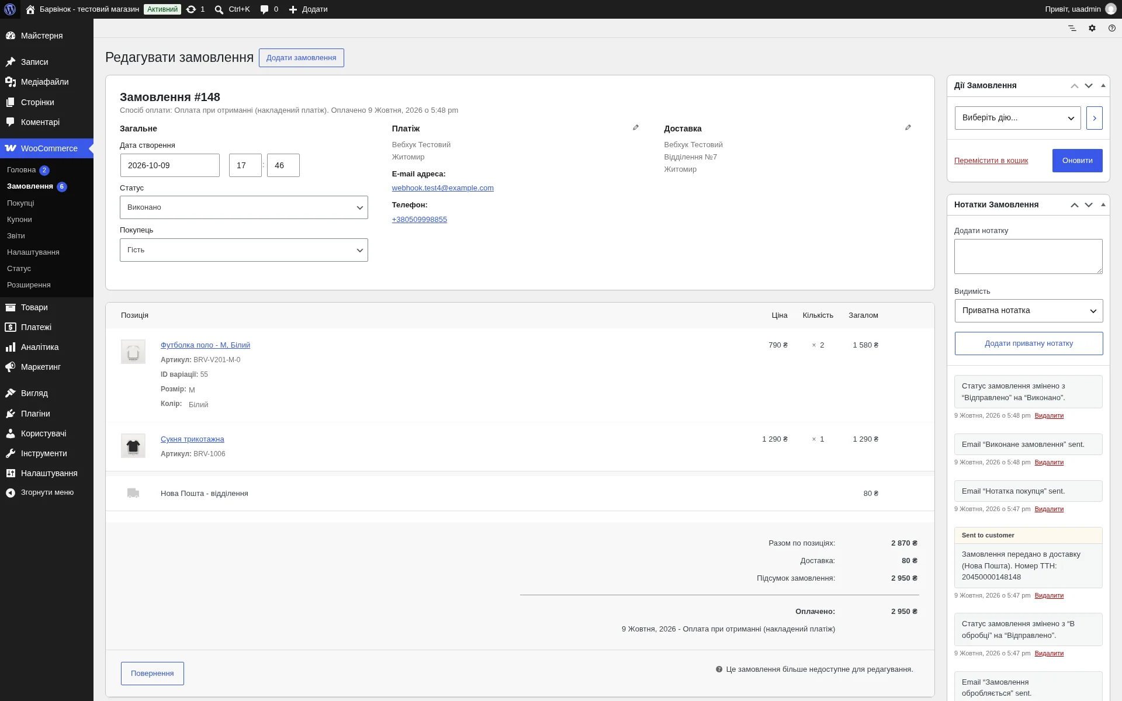This screenshot has height=701, width=1122.
Task: Open the Виберіть дію dropdown
Action: [x=1018, y=118]
